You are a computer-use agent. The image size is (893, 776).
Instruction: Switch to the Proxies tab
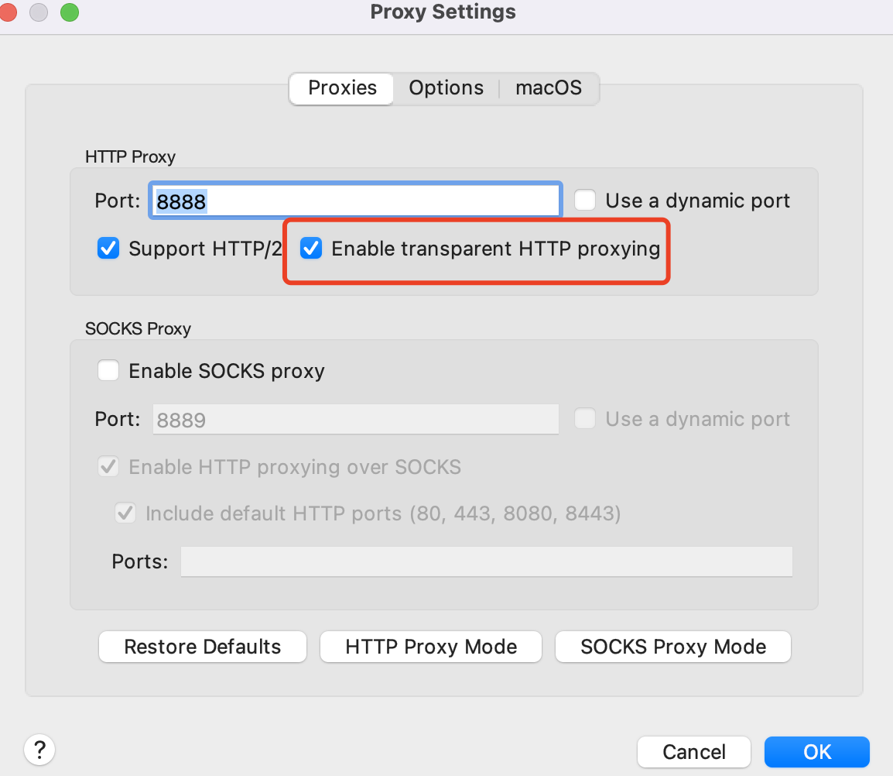click(342, 88)
